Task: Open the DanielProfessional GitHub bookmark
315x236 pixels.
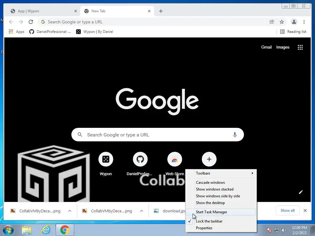Action: click(50, 32)
